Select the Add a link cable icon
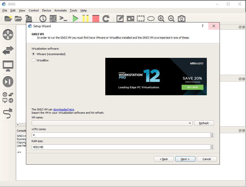 point(8,113)
